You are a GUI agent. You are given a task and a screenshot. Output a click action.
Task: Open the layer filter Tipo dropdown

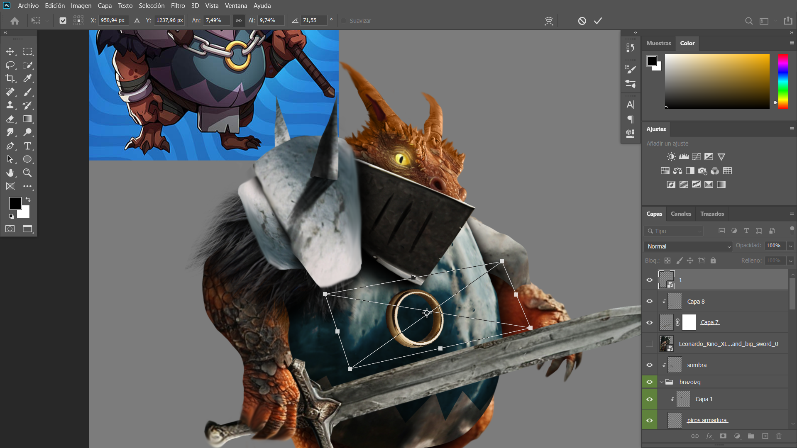674,231
